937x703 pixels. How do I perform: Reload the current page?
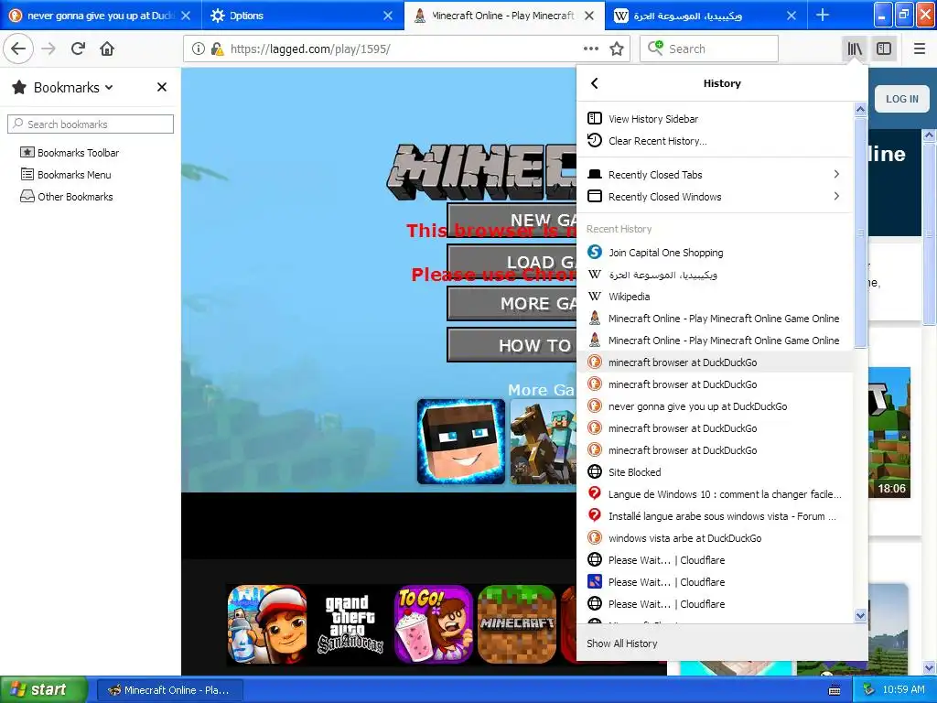[78, 49]
